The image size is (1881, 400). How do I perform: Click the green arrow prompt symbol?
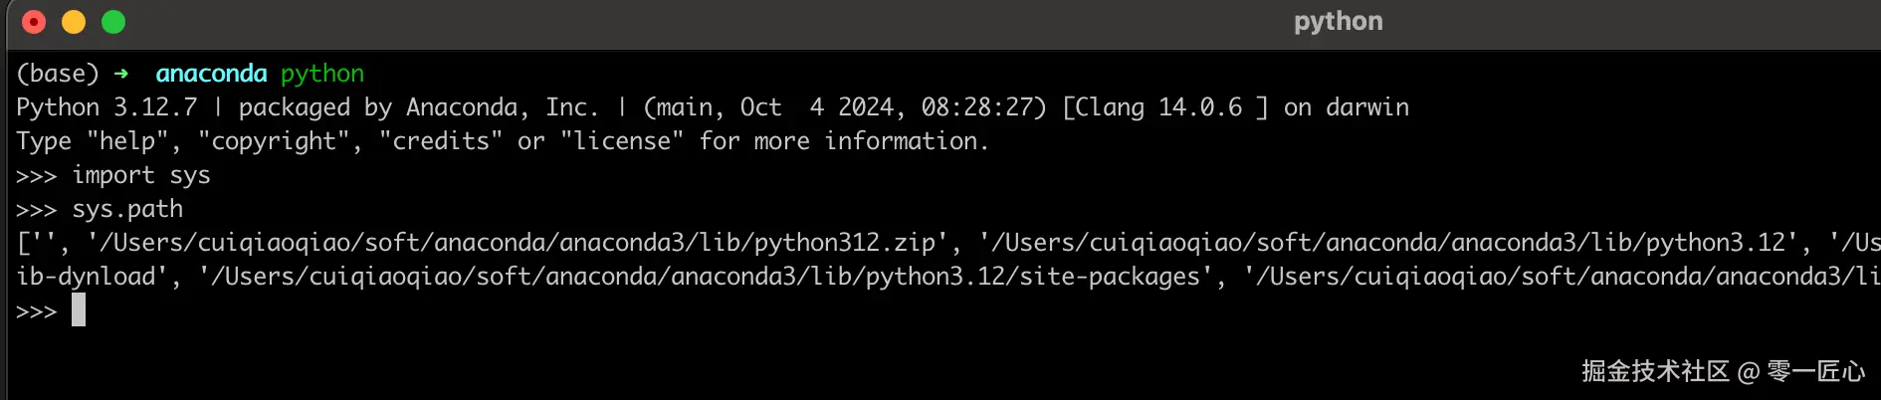click(x=121, y=74)
